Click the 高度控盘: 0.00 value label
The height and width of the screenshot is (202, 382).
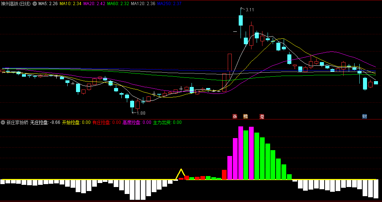(137, 122)
